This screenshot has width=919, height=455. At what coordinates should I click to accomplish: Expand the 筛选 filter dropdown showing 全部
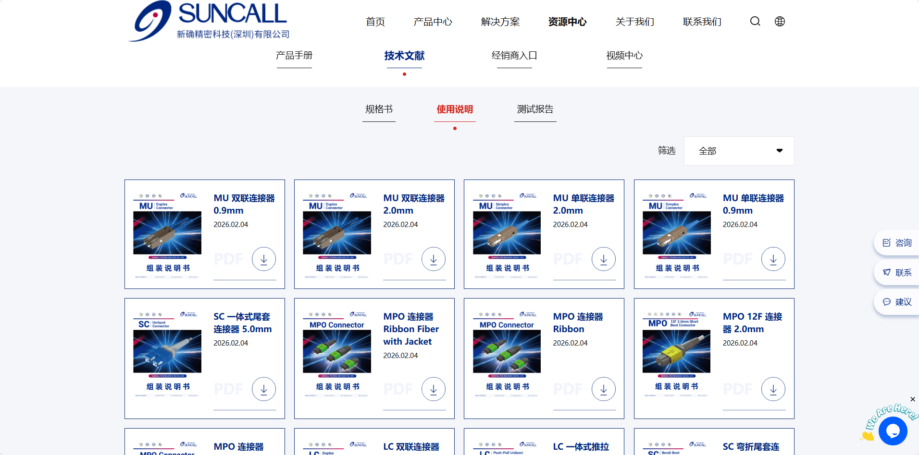pyautogui.click(x=739, y=151)
